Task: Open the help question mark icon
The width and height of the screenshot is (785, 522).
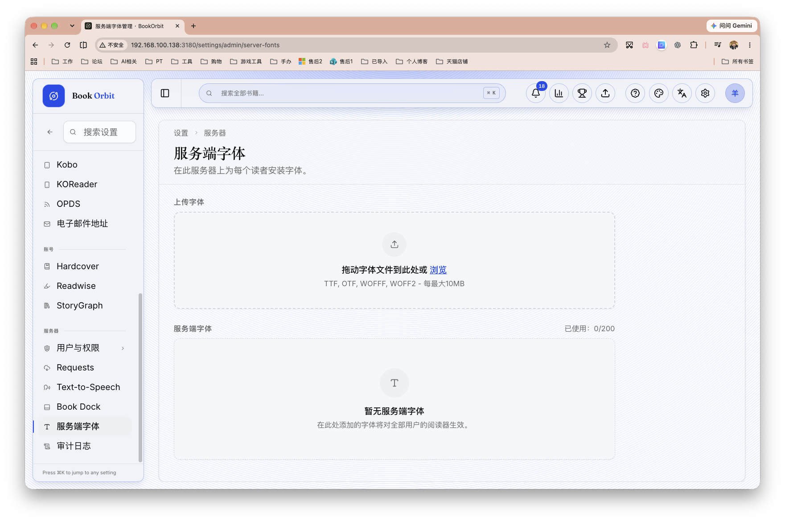Action: tap(635, 93)
